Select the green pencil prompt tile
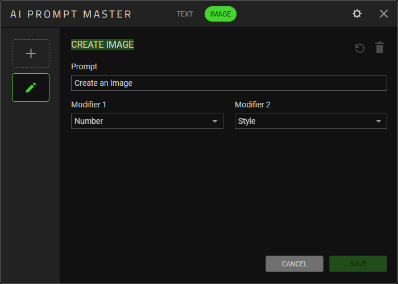The image size is (398, 284). [x=31, y=87]
